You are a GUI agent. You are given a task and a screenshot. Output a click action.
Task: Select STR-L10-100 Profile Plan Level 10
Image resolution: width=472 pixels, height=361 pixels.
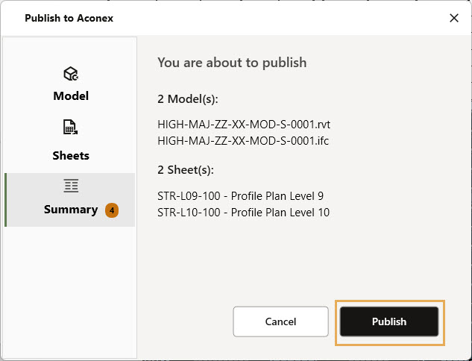click(x=243, y=213)
